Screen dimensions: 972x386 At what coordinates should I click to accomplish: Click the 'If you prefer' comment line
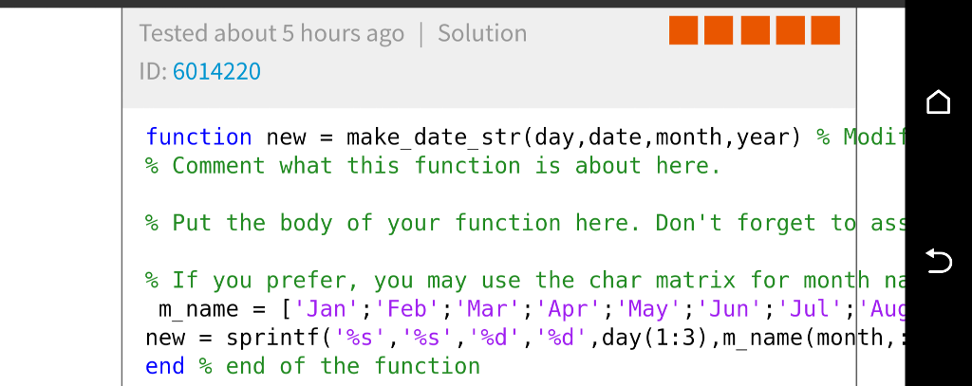coord(524,280)
